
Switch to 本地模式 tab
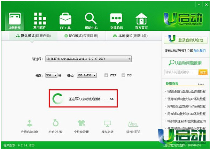tap(130, 36)
